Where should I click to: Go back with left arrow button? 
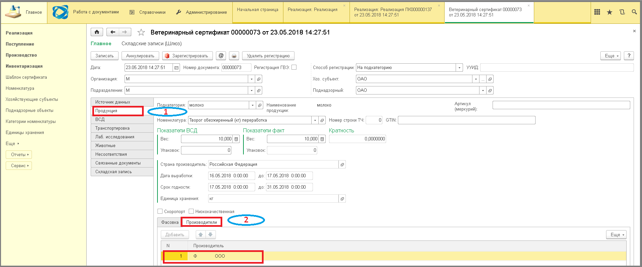pyautogui.click(x=112, y=32)
